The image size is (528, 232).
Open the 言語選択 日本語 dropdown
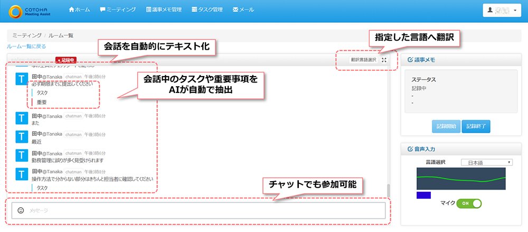[x=486, y=163]
